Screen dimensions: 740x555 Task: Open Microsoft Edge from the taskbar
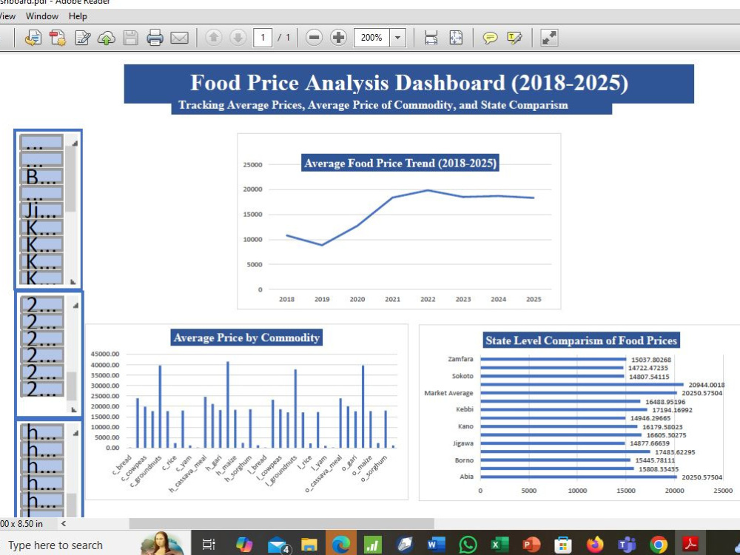[x=340, y=545]
